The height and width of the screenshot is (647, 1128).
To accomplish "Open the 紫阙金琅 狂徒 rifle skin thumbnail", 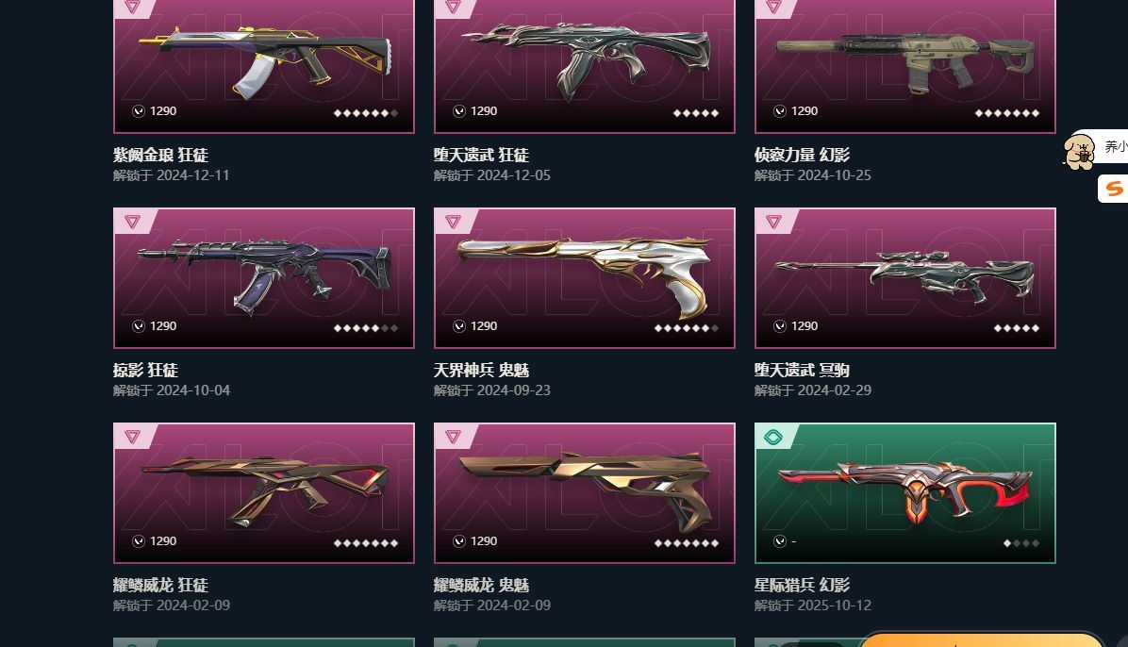I will [264, 65].
